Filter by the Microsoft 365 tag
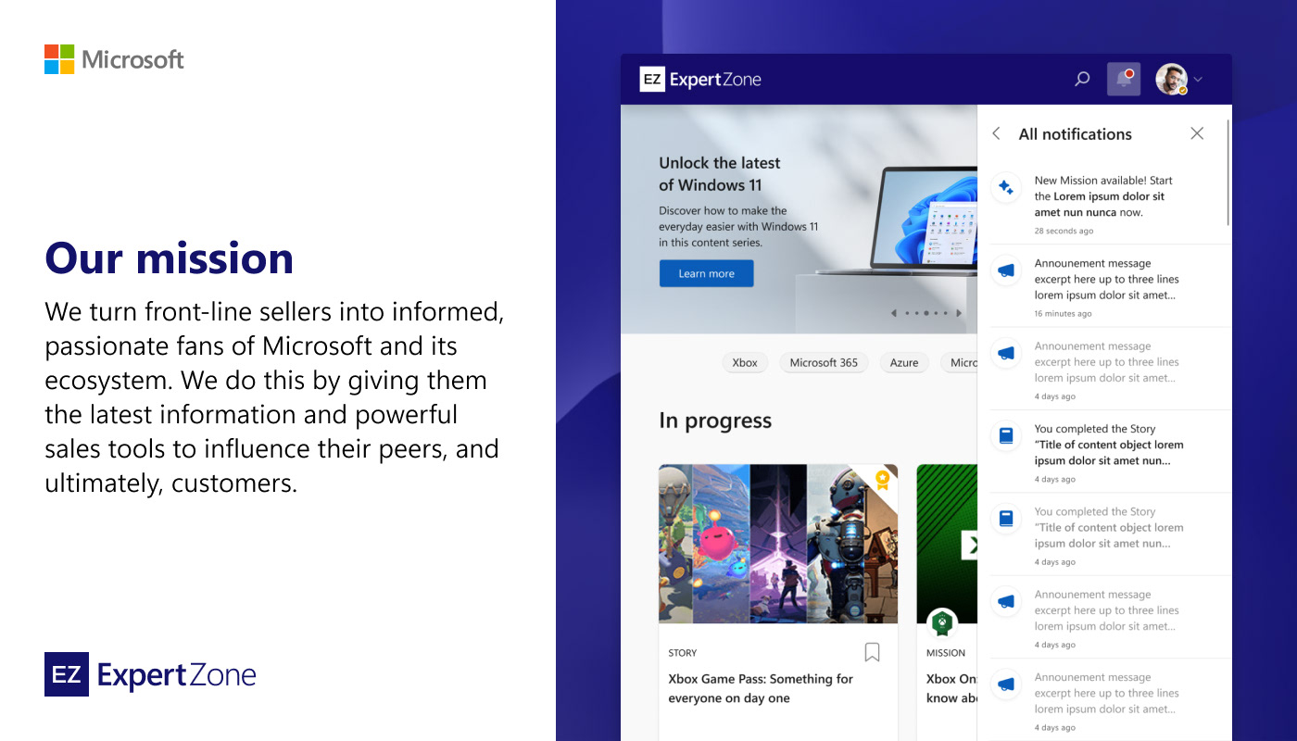This screenshot has height=741, width=1297. [x=824, y=362]
